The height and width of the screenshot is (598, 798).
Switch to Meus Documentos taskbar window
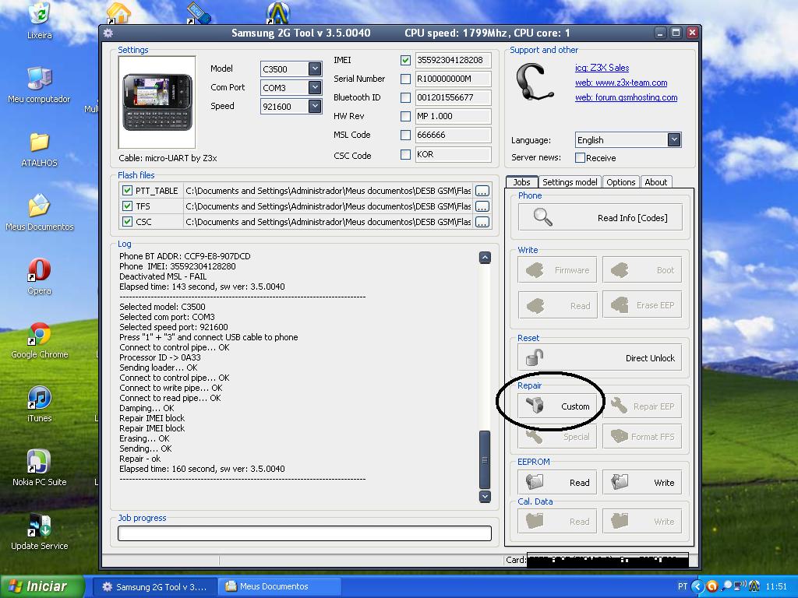[x=279, y=586]
